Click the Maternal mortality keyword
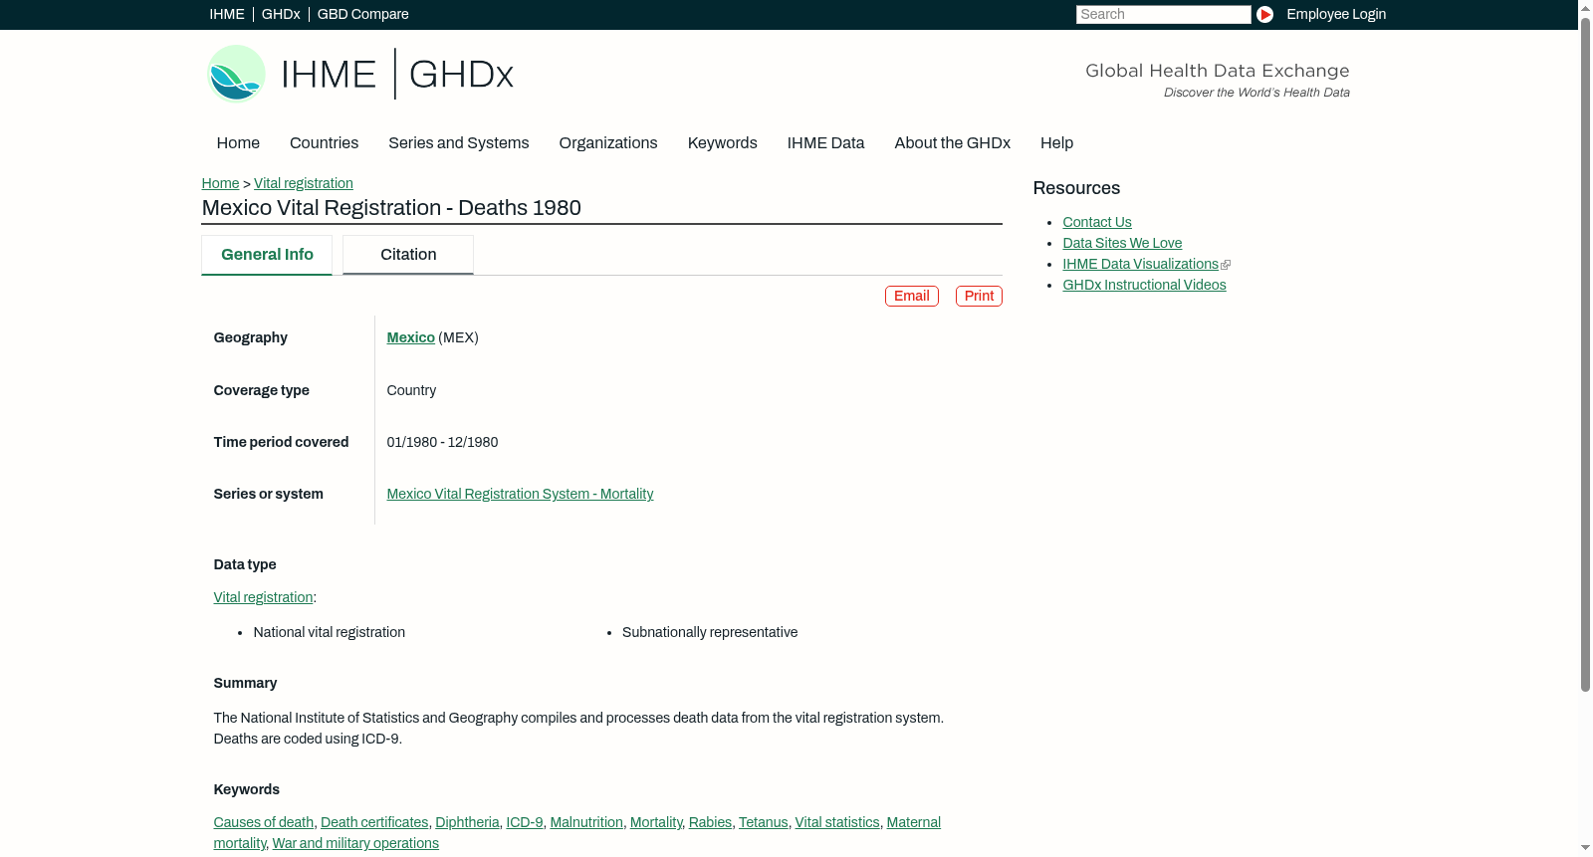The width and height of the screenshot is (1593, 857). click(x=913, y=822)
